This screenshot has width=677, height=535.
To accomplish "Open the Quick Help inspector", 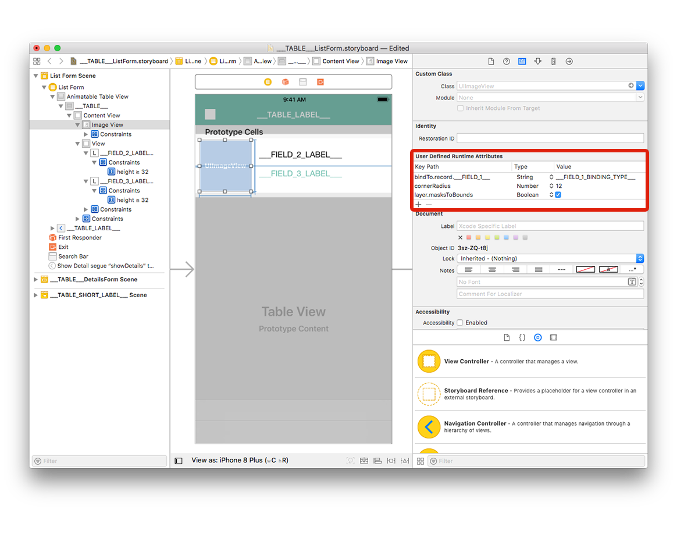I will (x=507, y=61).
